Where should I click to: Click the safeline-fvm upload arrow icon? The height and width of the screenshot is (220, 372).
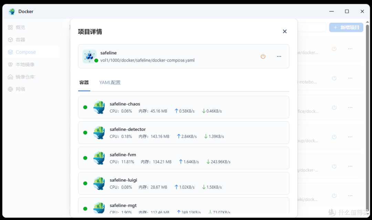[181, 162]
